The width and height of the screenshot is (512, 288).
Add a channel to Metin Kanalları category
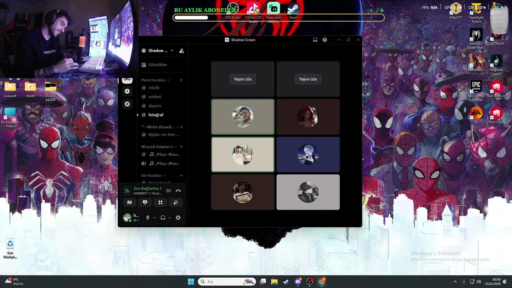(x=181, y=80)
